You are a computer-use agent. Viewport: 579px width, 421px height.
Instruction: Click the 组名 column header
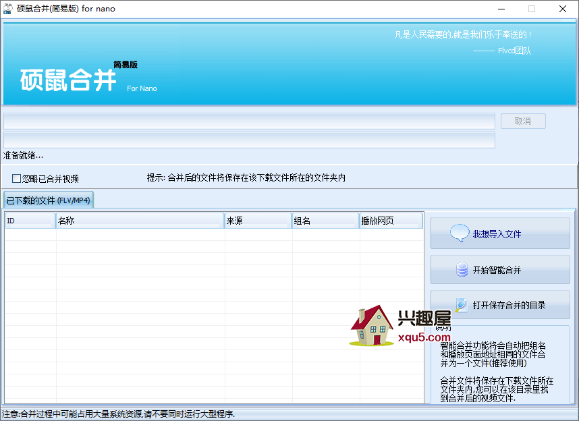326,221
